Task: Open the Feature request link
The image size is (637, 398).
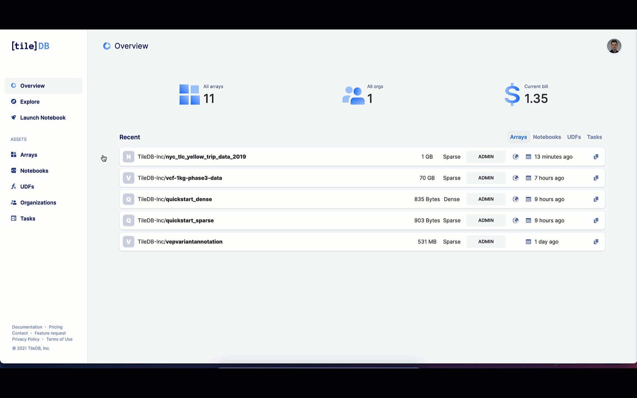Action: point(50,333)
